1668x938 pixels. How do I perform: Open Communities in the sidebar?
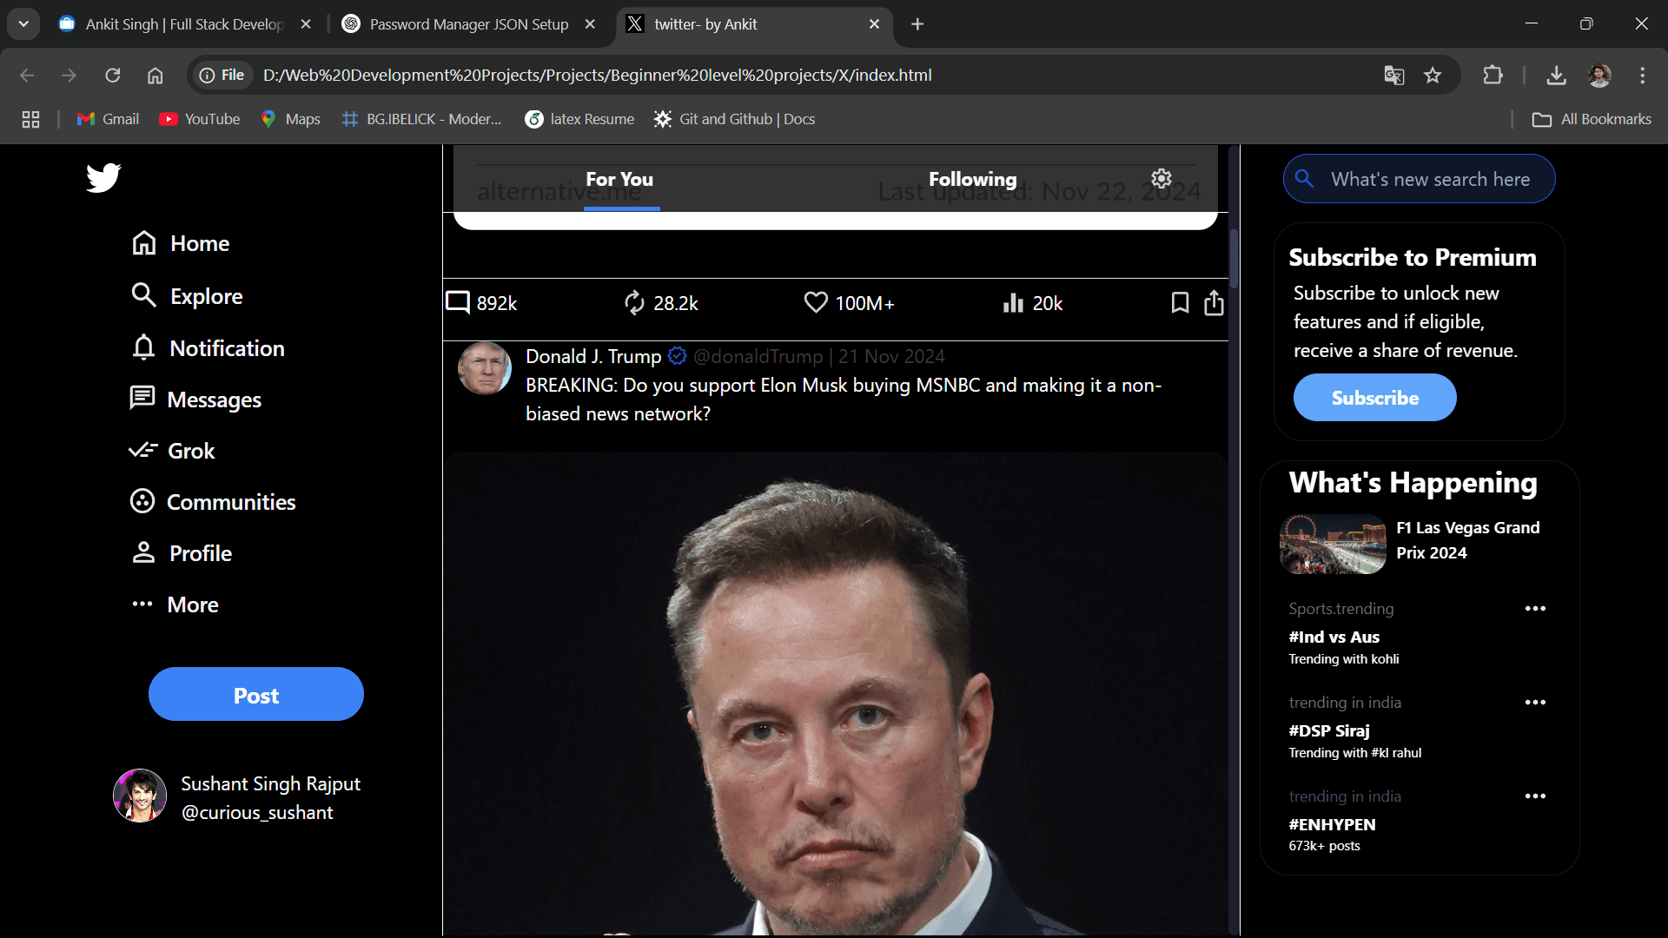[x=213, y=502]
